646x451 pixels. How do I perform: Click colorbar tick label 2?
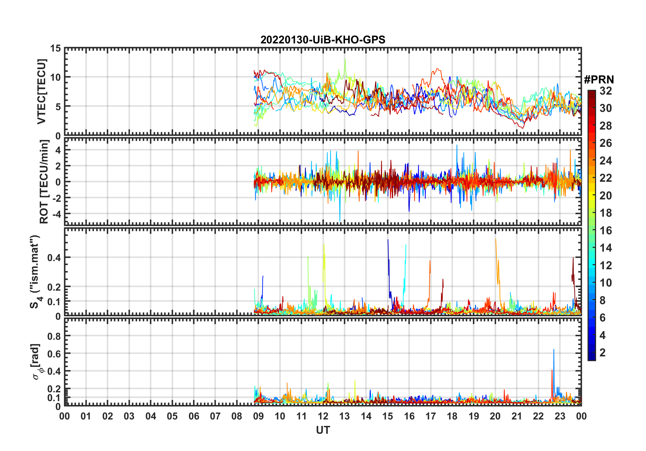click(x=603, y=353)
